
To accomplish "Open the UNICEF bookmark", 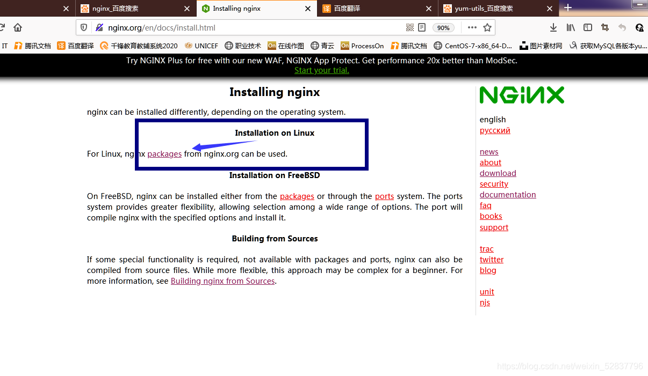I will coord(201,46).
